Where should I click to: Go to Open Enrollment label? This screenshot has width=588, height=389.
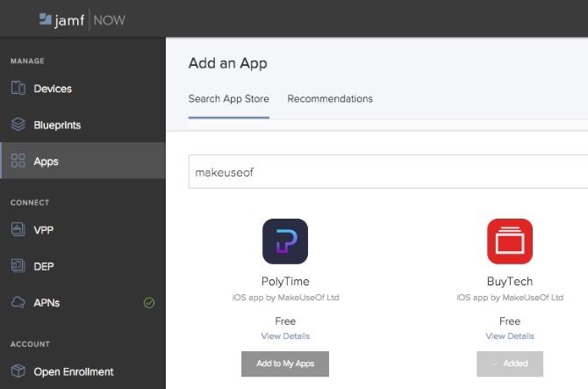(x=74, y=371)
